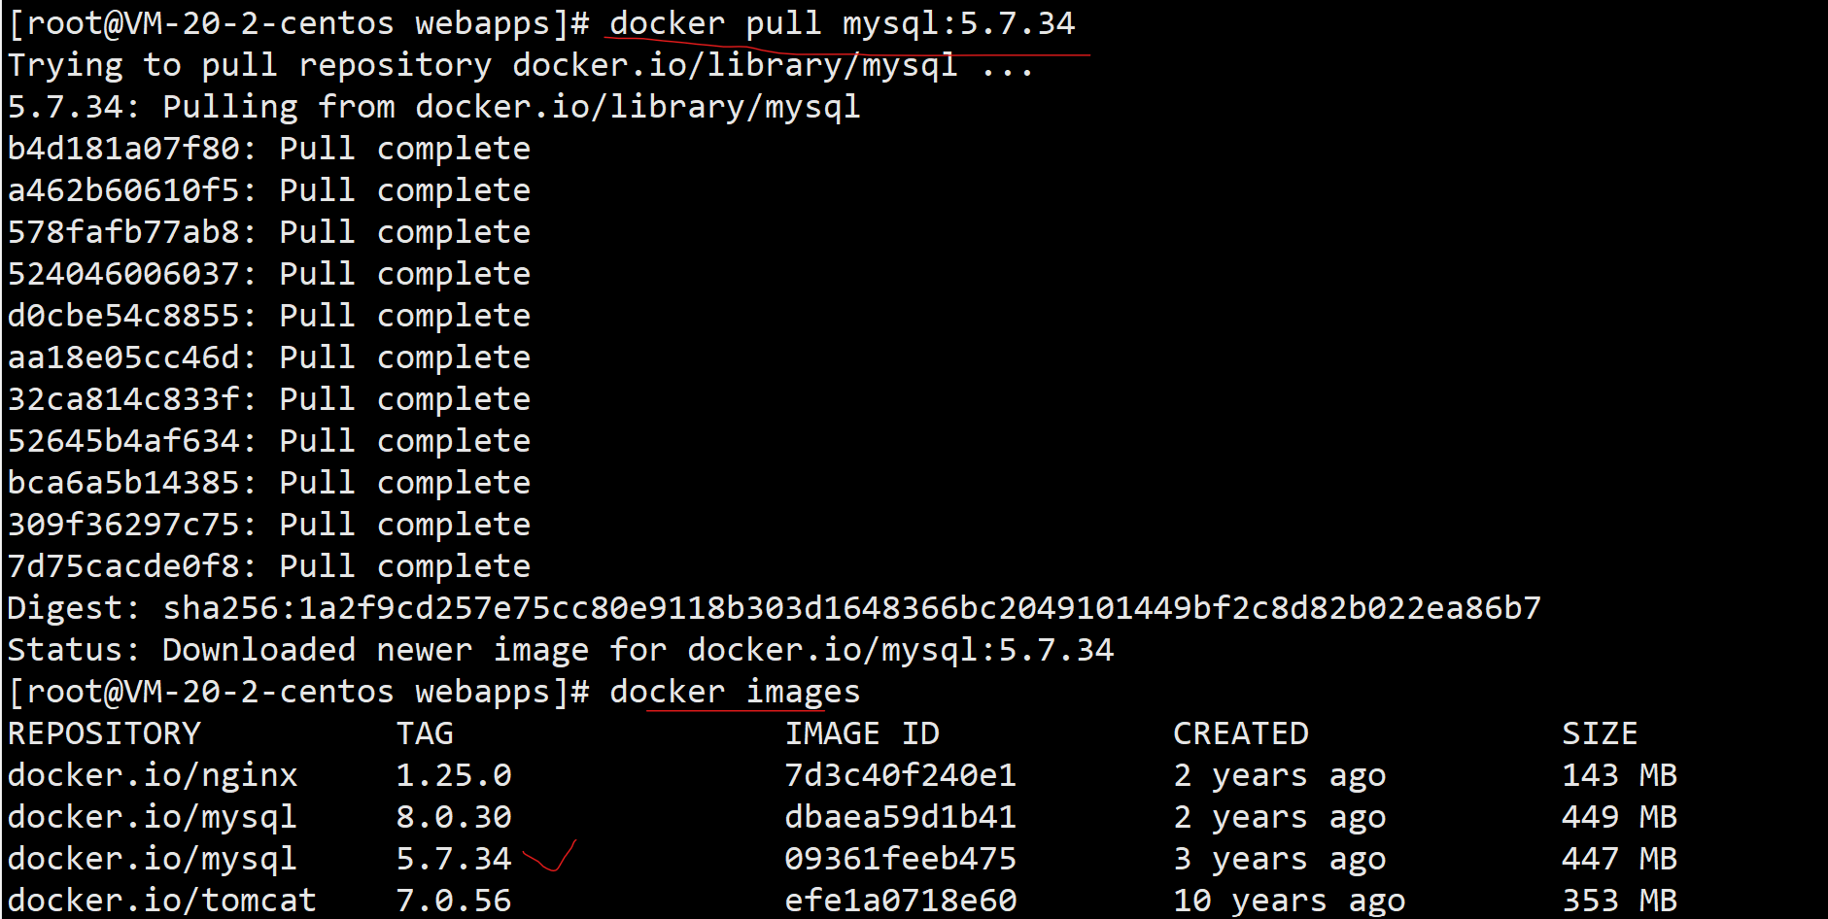Select size value 143 MB
The height and width of the screenshot is (919, 1828).
[x=1619, y=775]
